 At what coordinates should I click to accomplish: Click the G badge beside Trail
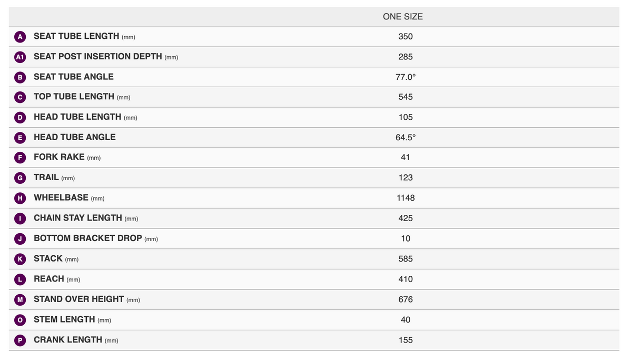point(20,178)
